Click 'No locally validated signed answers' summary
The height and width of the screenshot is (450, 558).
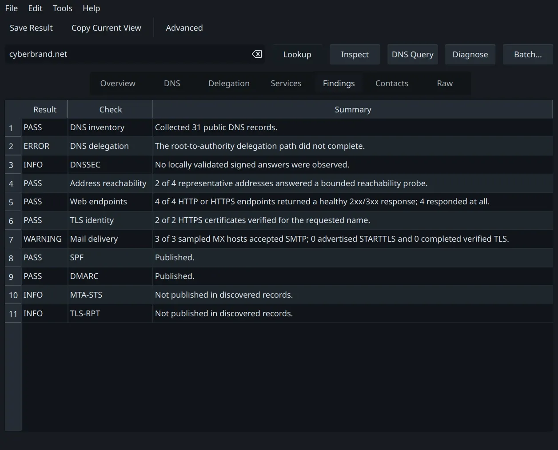click(353, 165)
